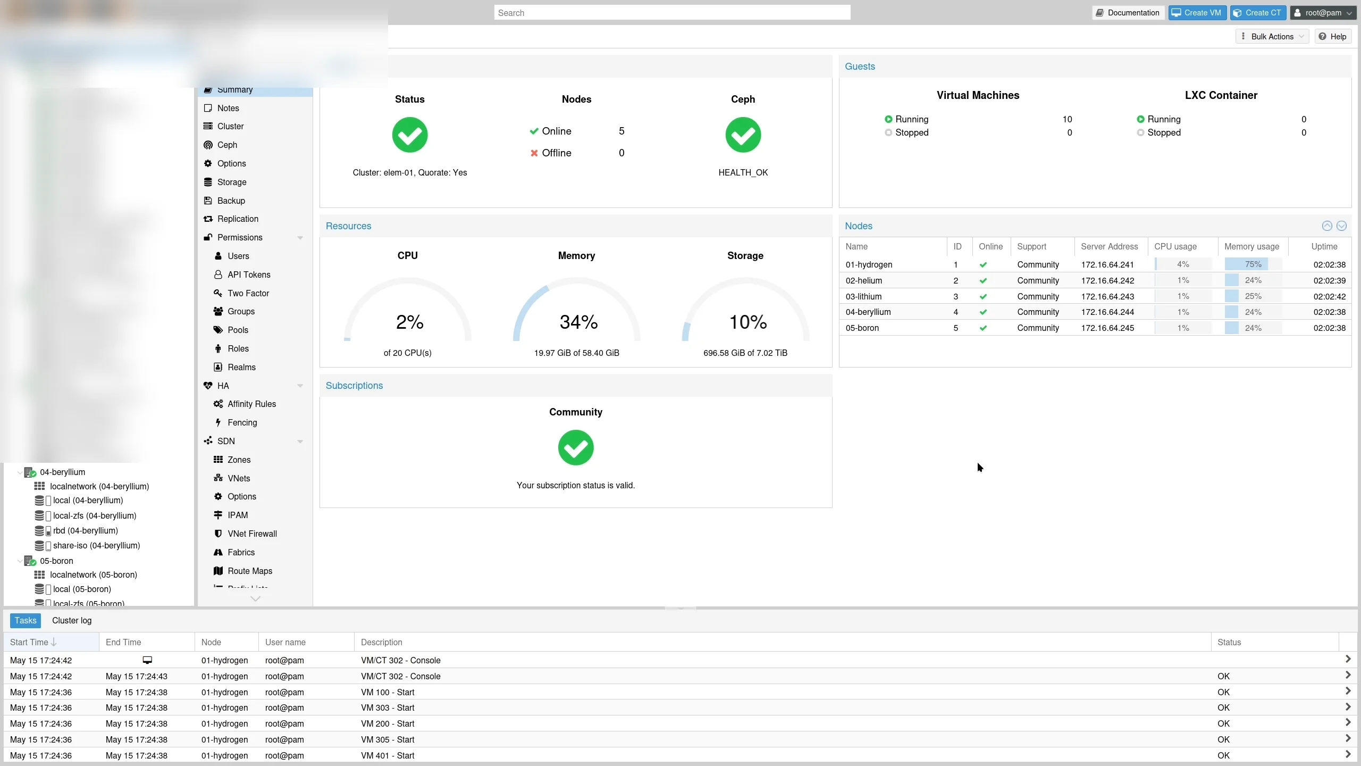Click the Create VM button
This screenshot has width=1361, height=766.
[x=1197, y=13]
